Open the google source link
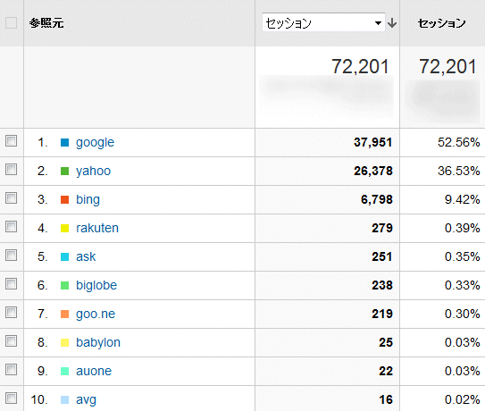Screen dimensions: 485x411 tap(95, 143)
